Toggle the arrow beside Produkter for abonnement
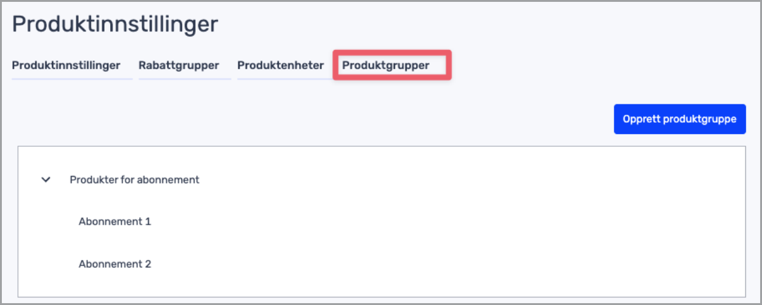Image resolution: width=762 pixels, height=305 pixels. [45, 180]
